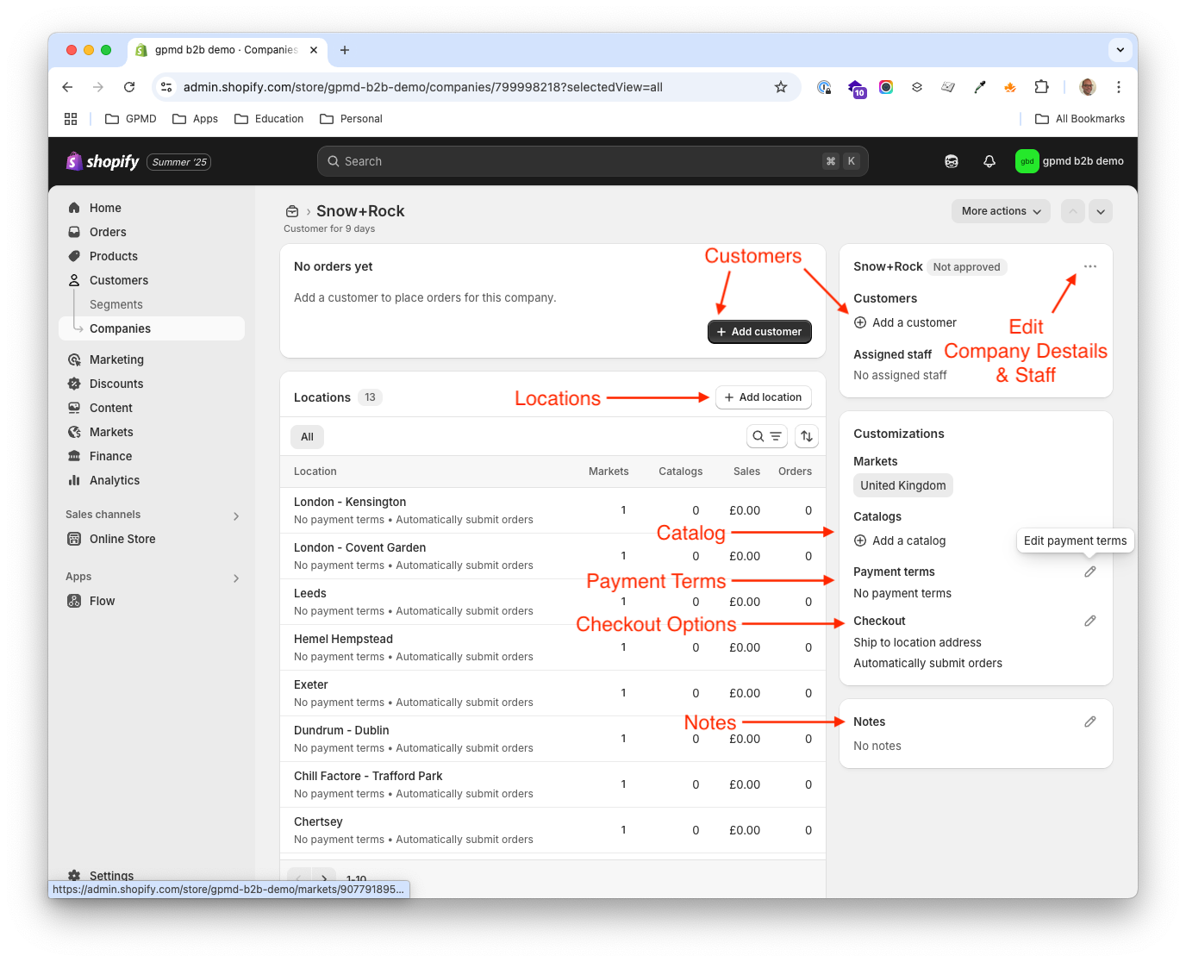Screen dimensions: 1186x962
Task: Open search and filter for locations
Action: click(x=767, y=436)
